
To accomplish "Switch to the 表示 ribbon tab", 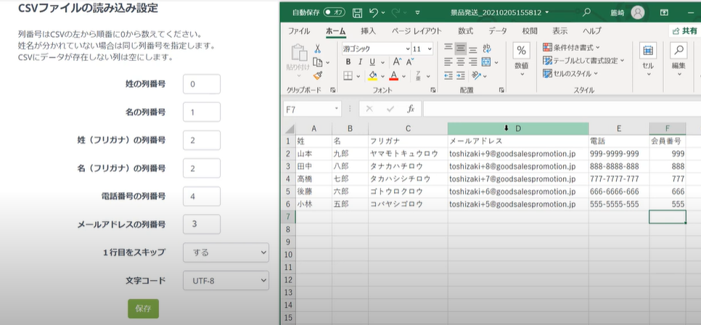I will pos(559,31).
